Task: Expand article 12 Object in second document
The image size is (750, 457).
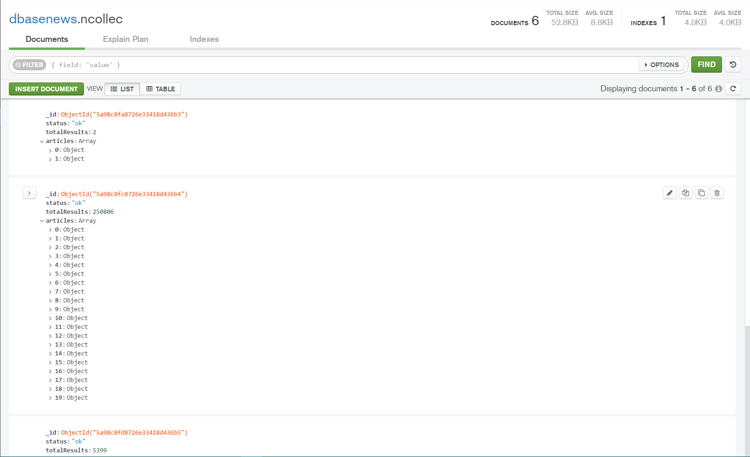Action: coord(50,336)
